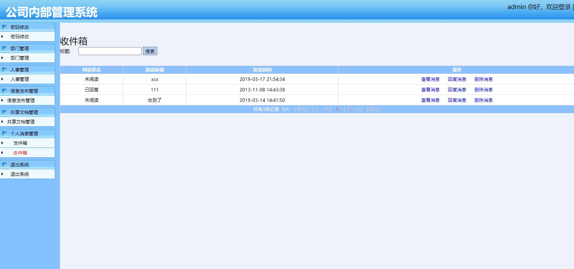
Task: Open the 人事管理 sub-item link
Action: tap(20, 79)
